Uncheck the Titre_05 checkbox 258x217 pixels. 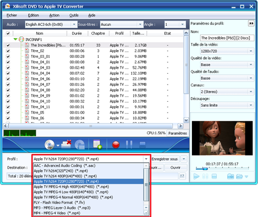(8, 113)
